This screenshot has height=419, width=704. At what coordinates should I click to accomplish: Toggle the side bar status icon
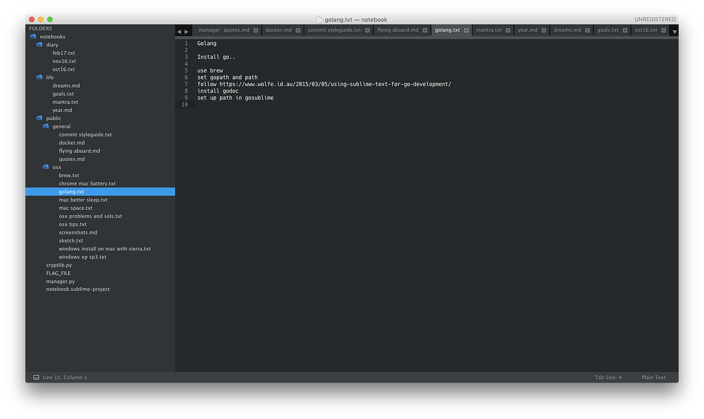(36, 377)
